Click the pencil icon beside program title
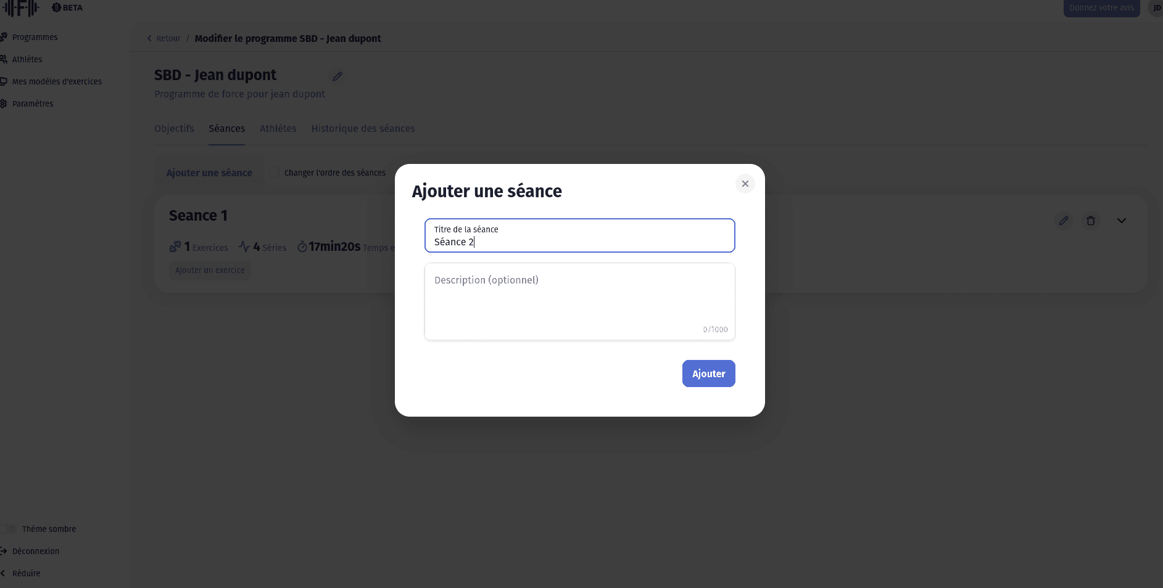This screenshot has height=588, width=1163. (337, 76)
